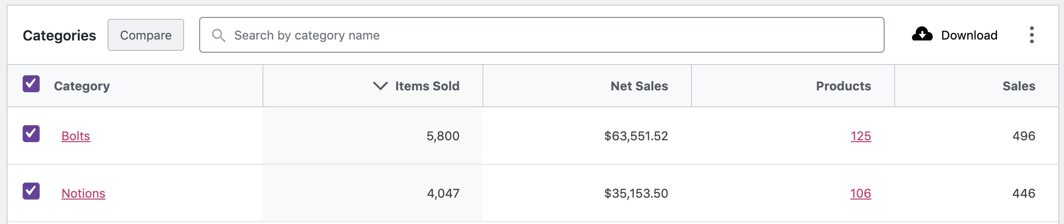Click the cloud download icon
The width and height of the screenshot is (1064, 224).
click(x=922, y=34)
